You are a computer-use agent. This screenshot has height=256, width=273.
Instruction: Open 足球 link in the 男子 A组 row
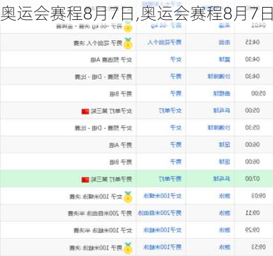(x=224, y=145)
